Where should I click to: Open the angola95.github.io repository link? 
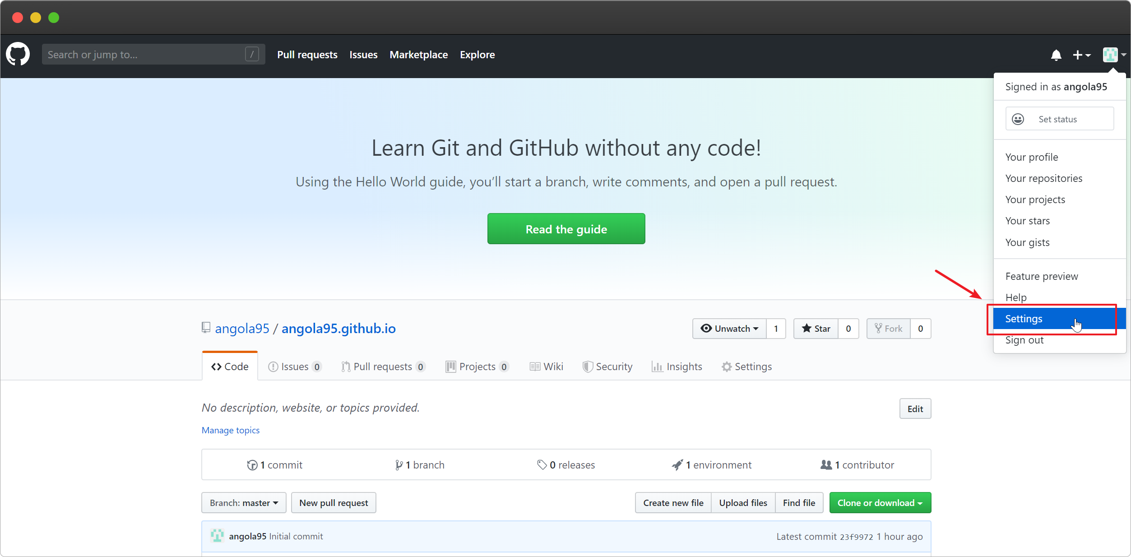coord(338,328)
